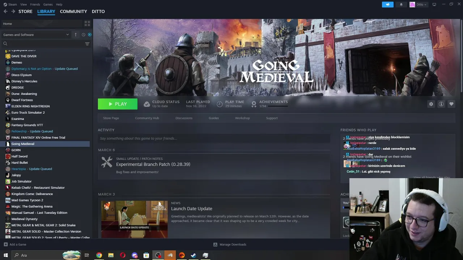
Task: Switch to the STORE tab
Action: pyautogui.click(x=25, y=12)
